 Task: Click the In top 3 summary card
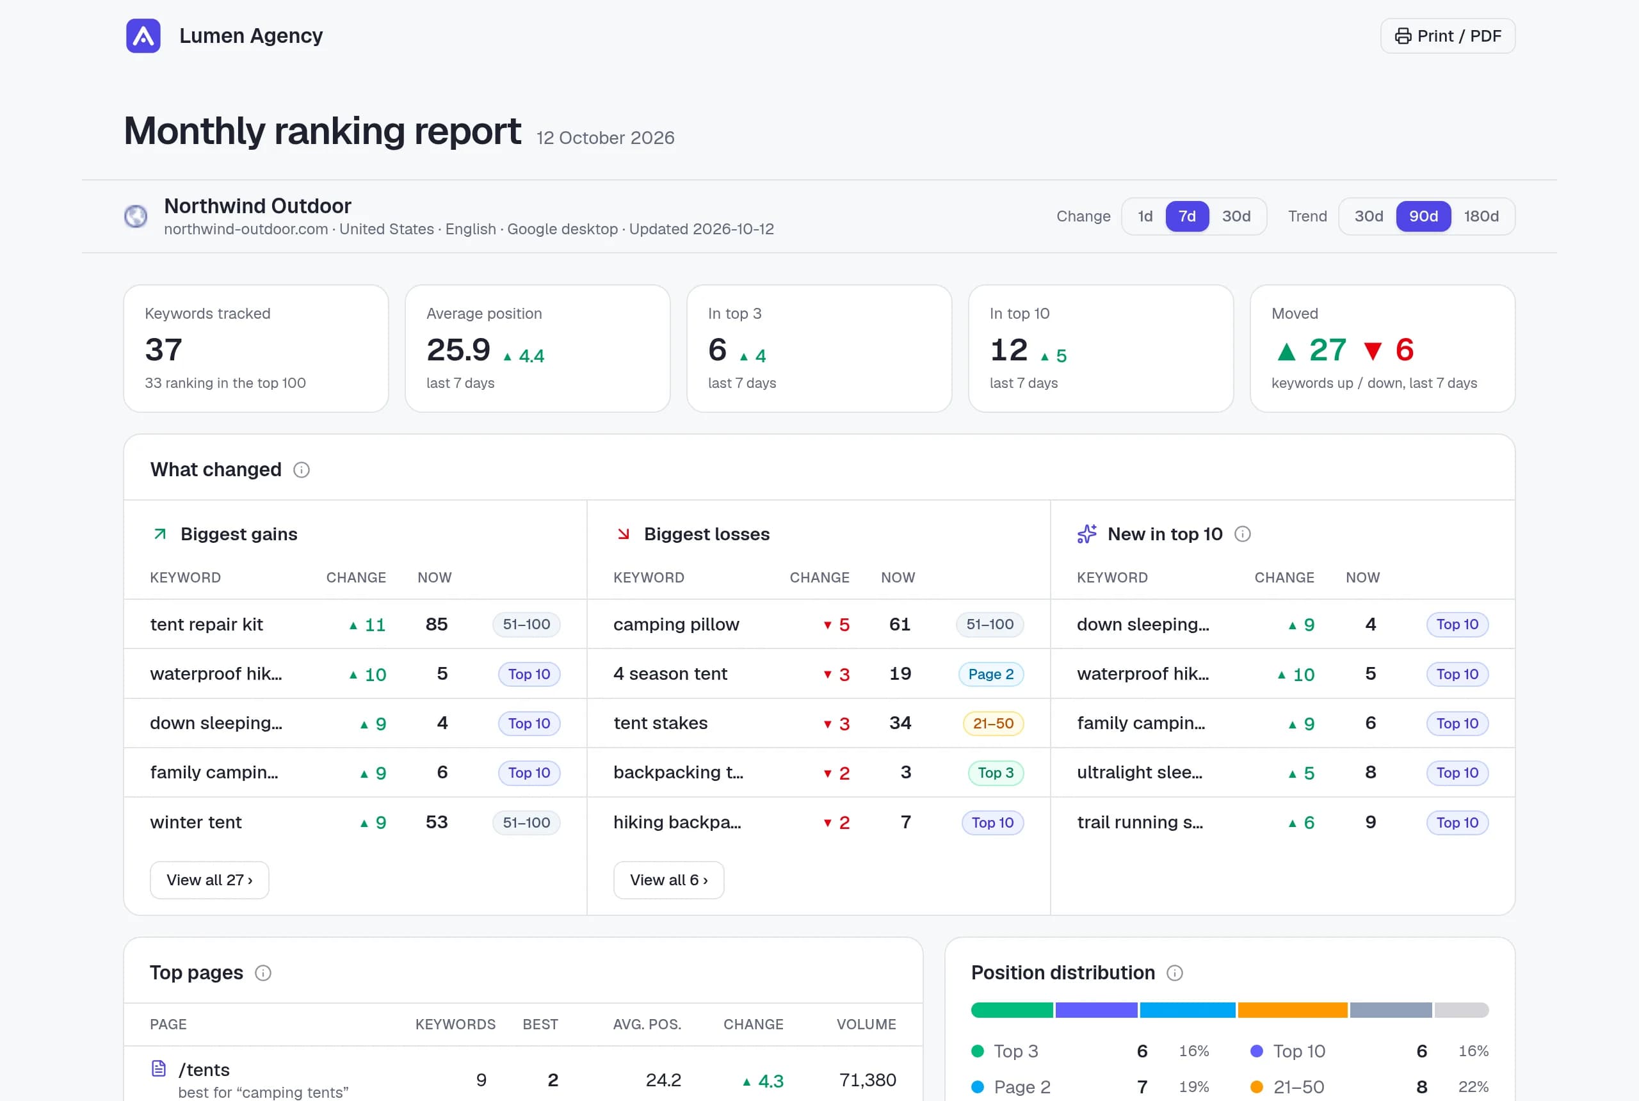tap(819, 348)
